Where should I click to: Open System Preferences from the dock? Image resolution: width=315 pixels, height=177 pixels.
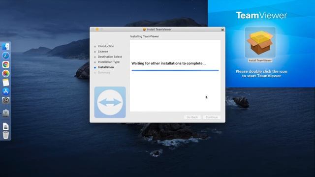(x=6, y=100)
